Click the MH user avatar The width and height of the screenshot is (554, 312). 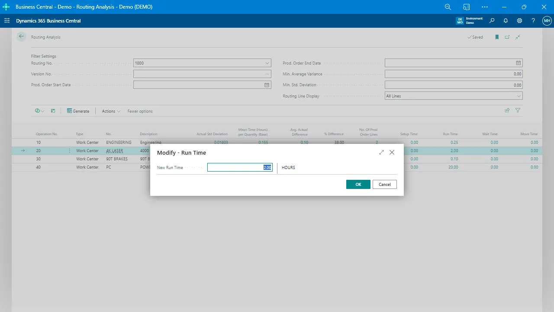547,20
